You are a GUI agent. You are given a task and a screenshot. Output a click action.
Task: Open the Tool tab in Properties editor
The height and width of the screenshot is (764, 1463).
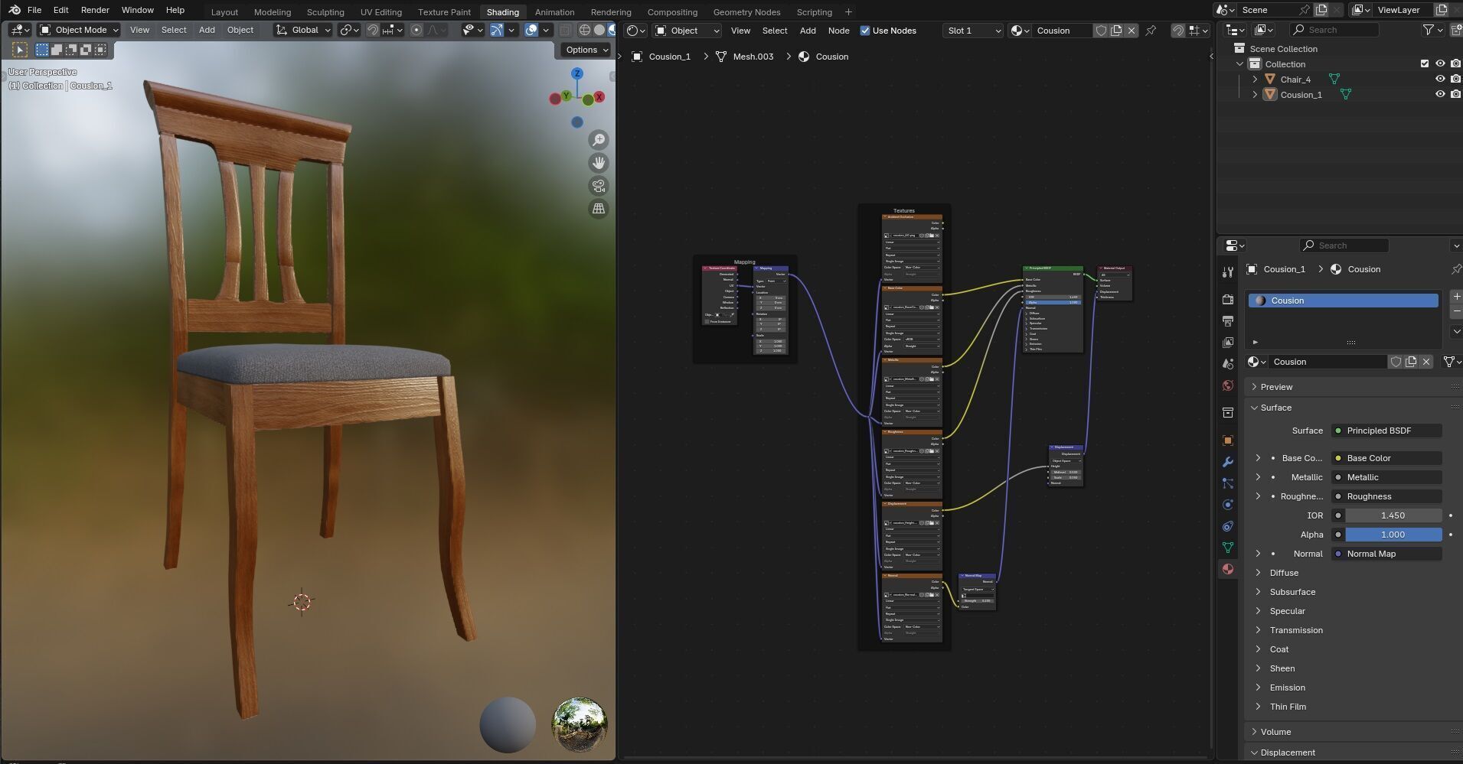[x=1228, y=272]
